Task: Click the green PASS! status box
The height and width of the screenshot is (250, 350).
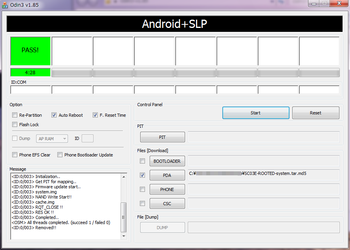Action: 30,51
